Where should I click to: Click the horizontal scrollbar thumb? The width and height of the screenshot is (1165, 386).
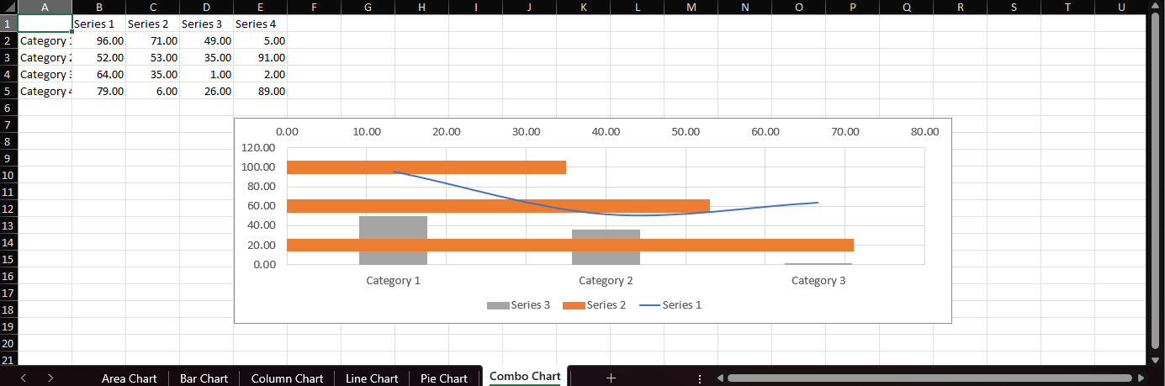tap(925, 378)
